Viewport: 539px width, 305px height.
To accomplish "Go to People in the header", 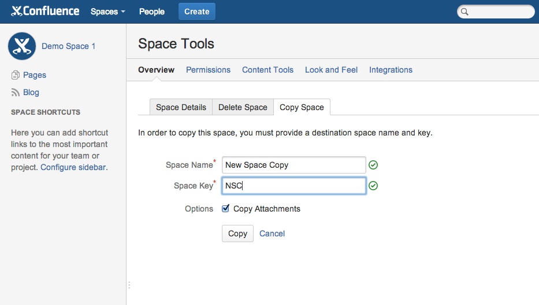I will tap(151, 12).
